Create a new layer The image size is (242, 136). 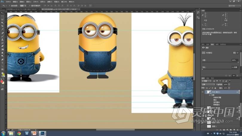[x=234, y=130]
